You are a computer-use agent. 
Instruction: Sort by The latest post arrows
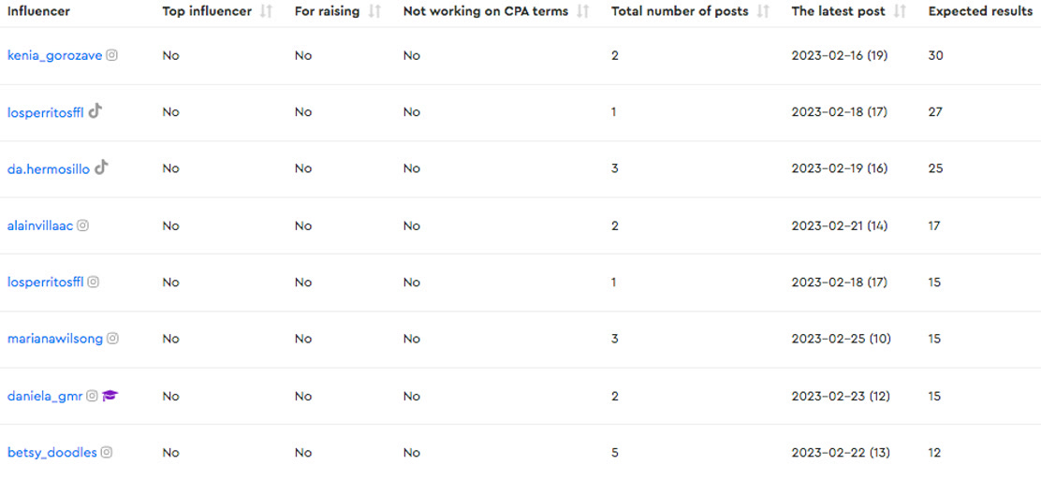[x=900, y=11]
